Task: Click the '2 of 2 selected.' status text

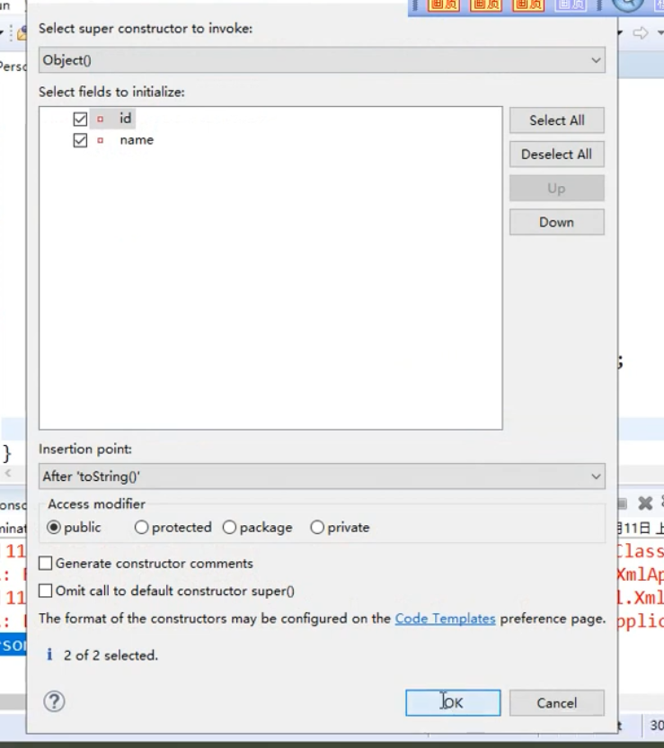Action: (111, 655)
